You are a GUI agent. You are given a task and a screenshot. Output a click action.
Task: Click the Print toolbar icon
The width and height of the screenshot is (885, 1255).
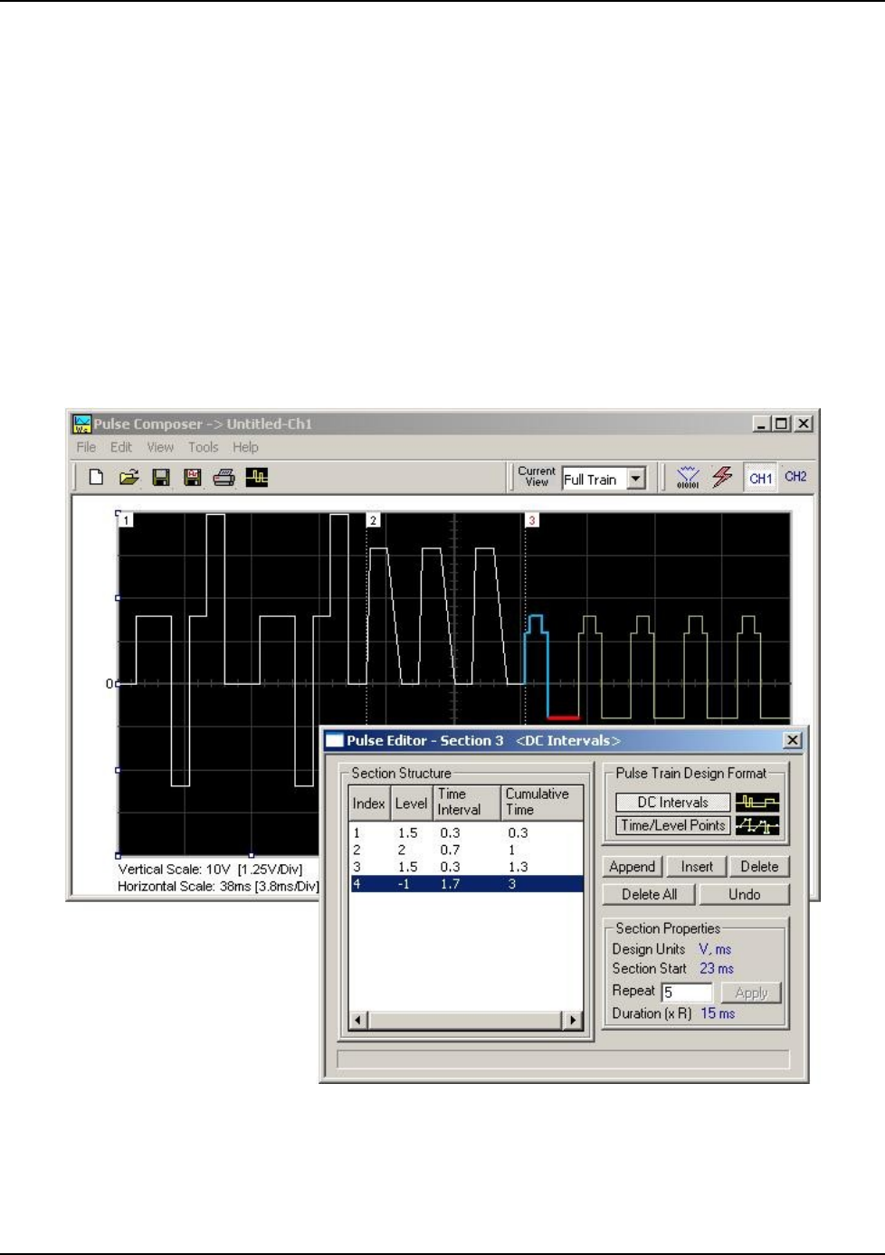click(x=224, y=478)
